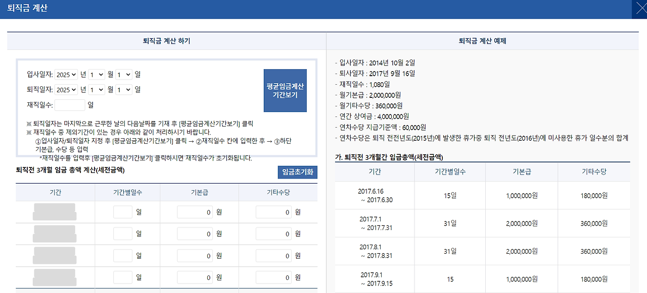This screenshot has width=647, height=293.
Task: Select second row 기간별일수 input box
Action: point(123,234)
